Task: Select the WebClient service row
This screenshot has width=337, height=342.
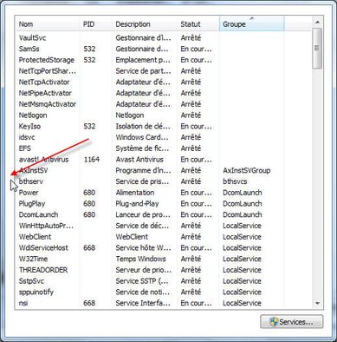Action: [164, 237]
